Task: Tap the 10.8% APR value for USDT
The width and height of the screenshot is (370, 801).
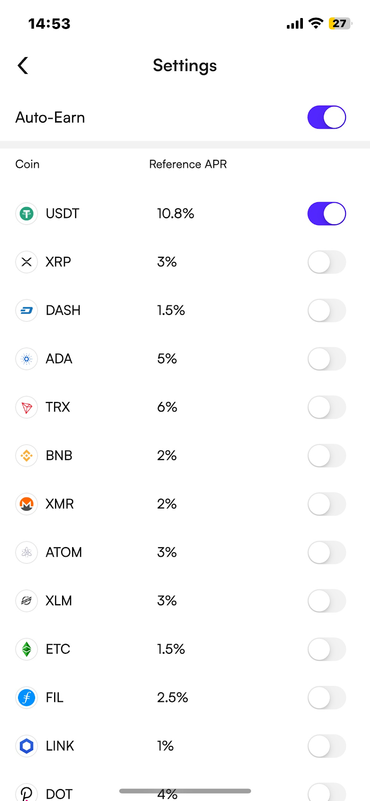Action: (175, 214)
